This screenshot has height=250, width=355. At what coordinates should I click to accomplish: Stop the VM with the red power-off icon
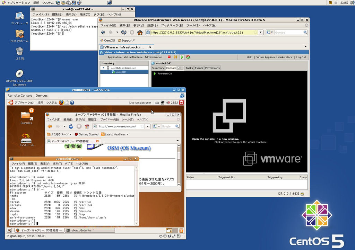point(169,57)
